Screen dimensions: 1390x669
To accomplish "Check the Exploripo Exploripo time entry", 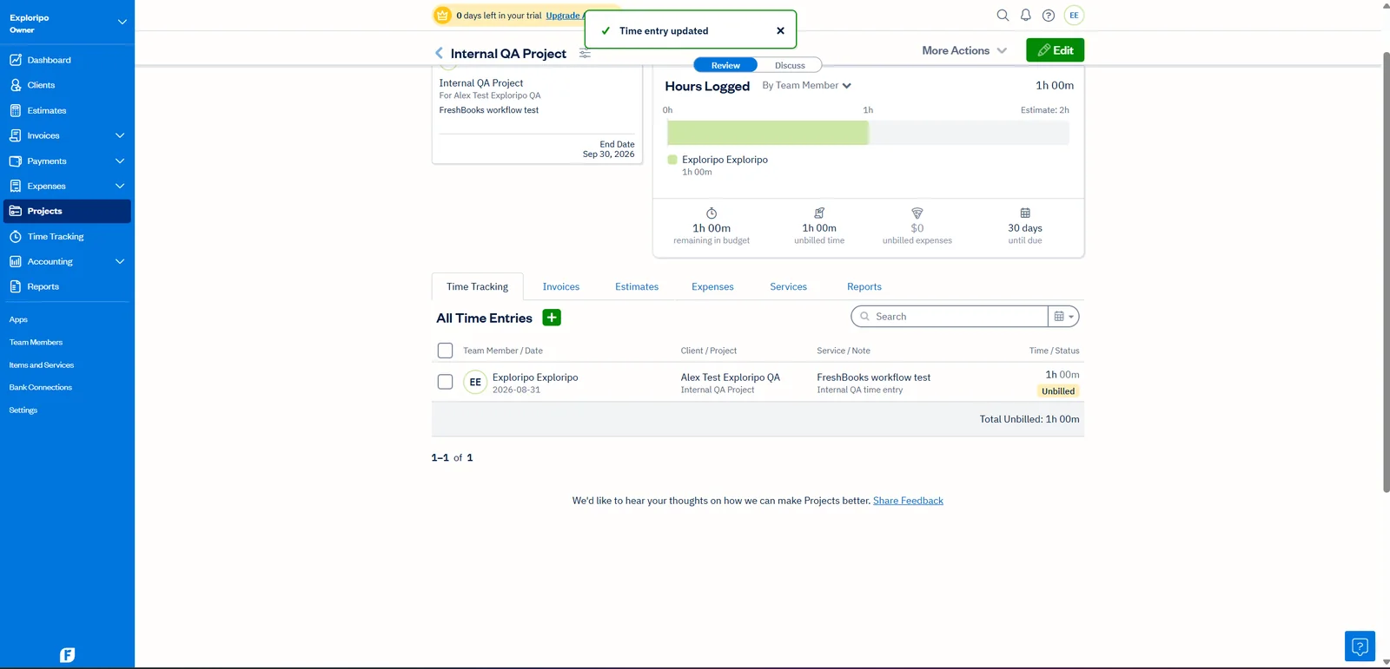I will tap(445, 382).
